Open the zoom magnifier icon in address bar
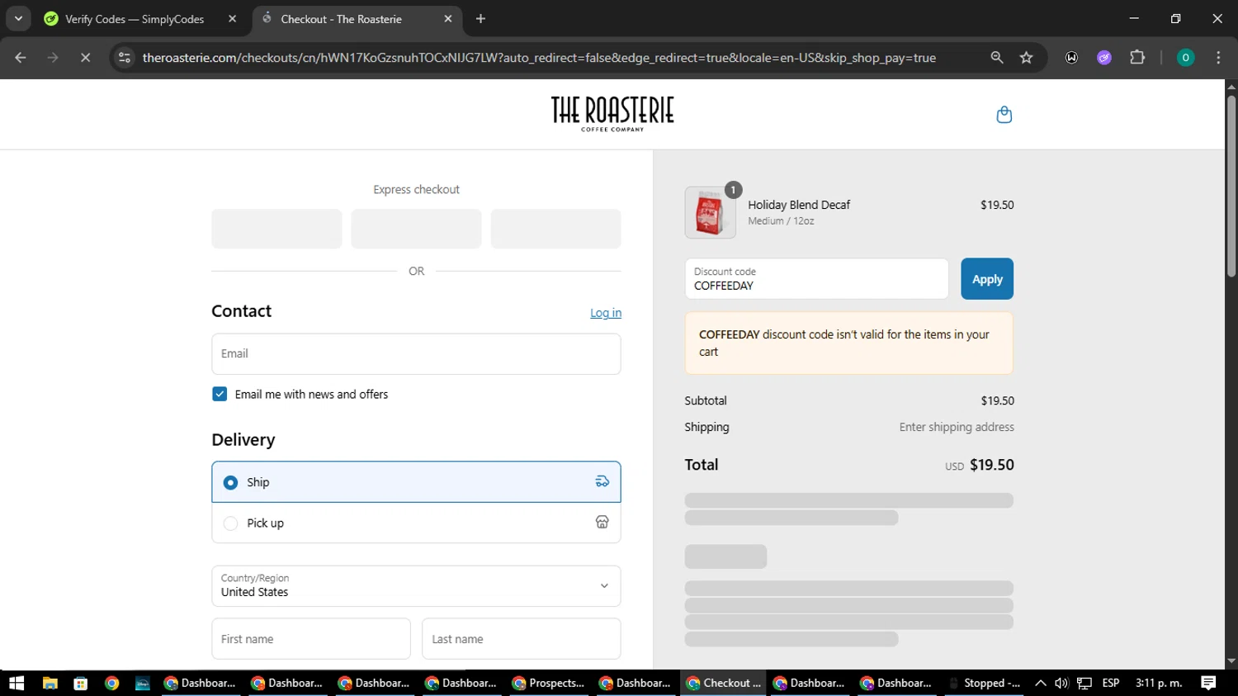The width and height of the screenshot is (1238, 696). point(997,58)
